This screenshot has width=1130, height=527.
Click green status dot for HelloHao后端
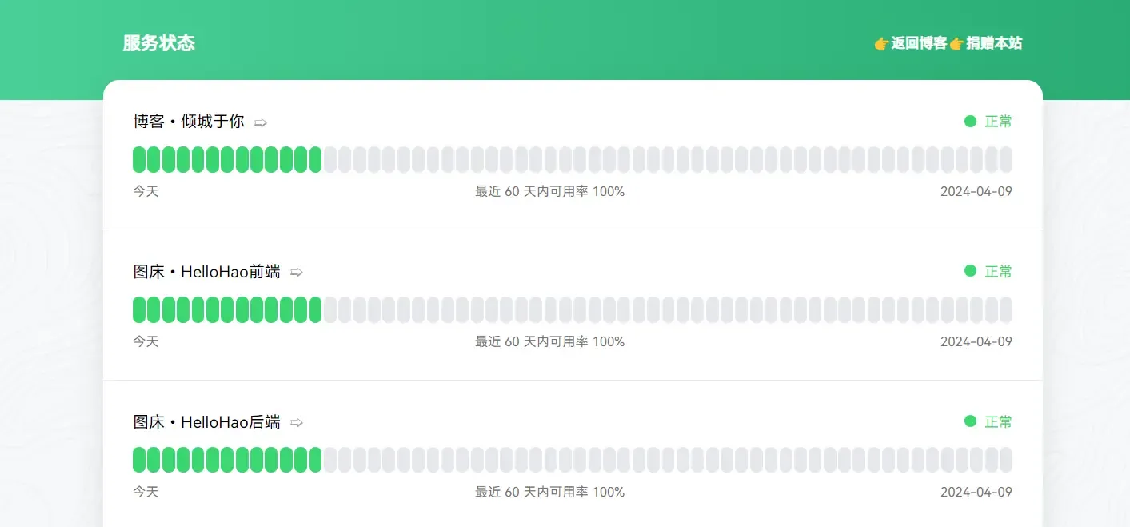[x=970, y=421]
